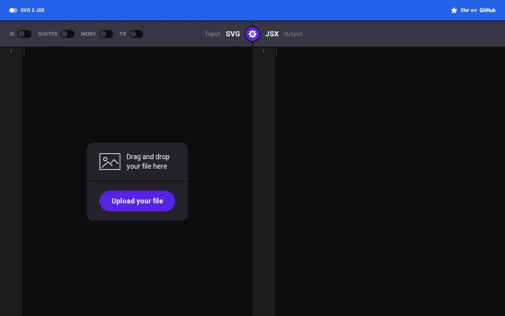The height and width of the screenshot is (316, 505).
Task: Click line number 1 in SVG editor
Action: click(11, 51)
